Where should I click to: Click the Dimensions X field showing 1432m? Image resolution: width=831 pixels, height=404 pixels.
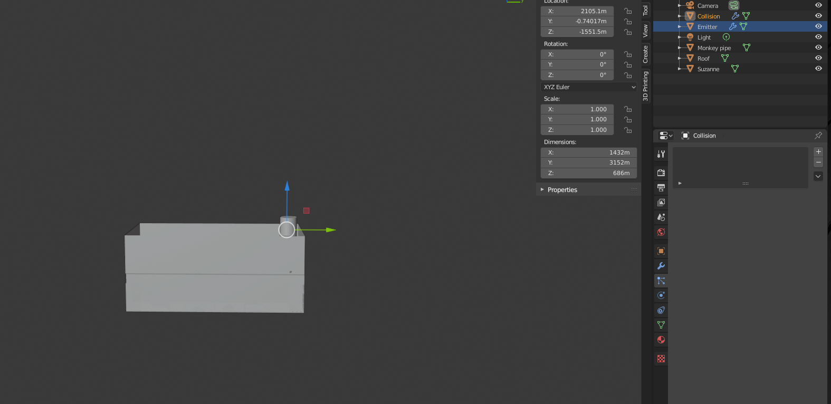pyautogui.click(x=589, y=152)
